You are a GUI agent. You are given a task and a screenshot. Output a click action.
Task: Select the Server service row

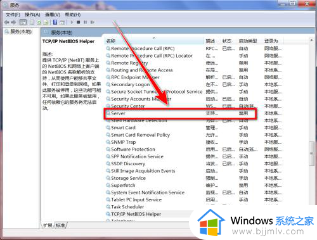(x=194, y=113)
